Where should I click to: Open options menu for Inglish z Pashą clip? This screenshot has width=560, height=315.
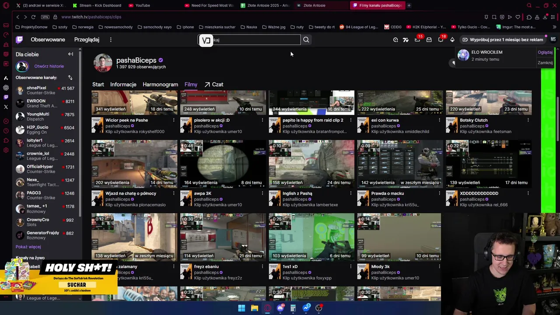[x=351, y=193]
